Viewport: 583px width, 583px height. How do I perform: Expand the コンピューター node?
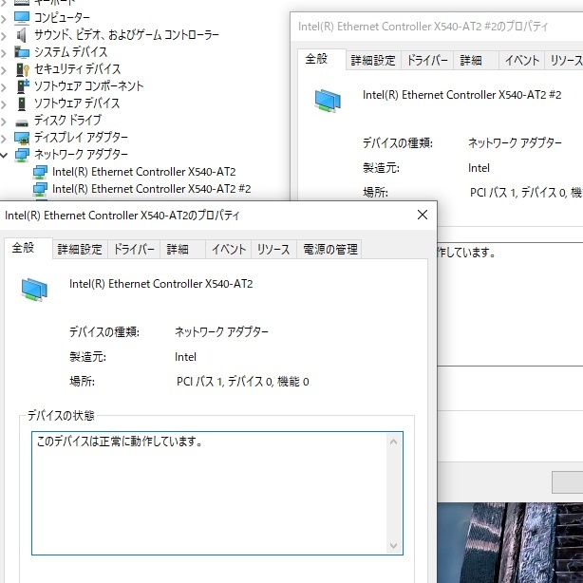click(4, 18)
